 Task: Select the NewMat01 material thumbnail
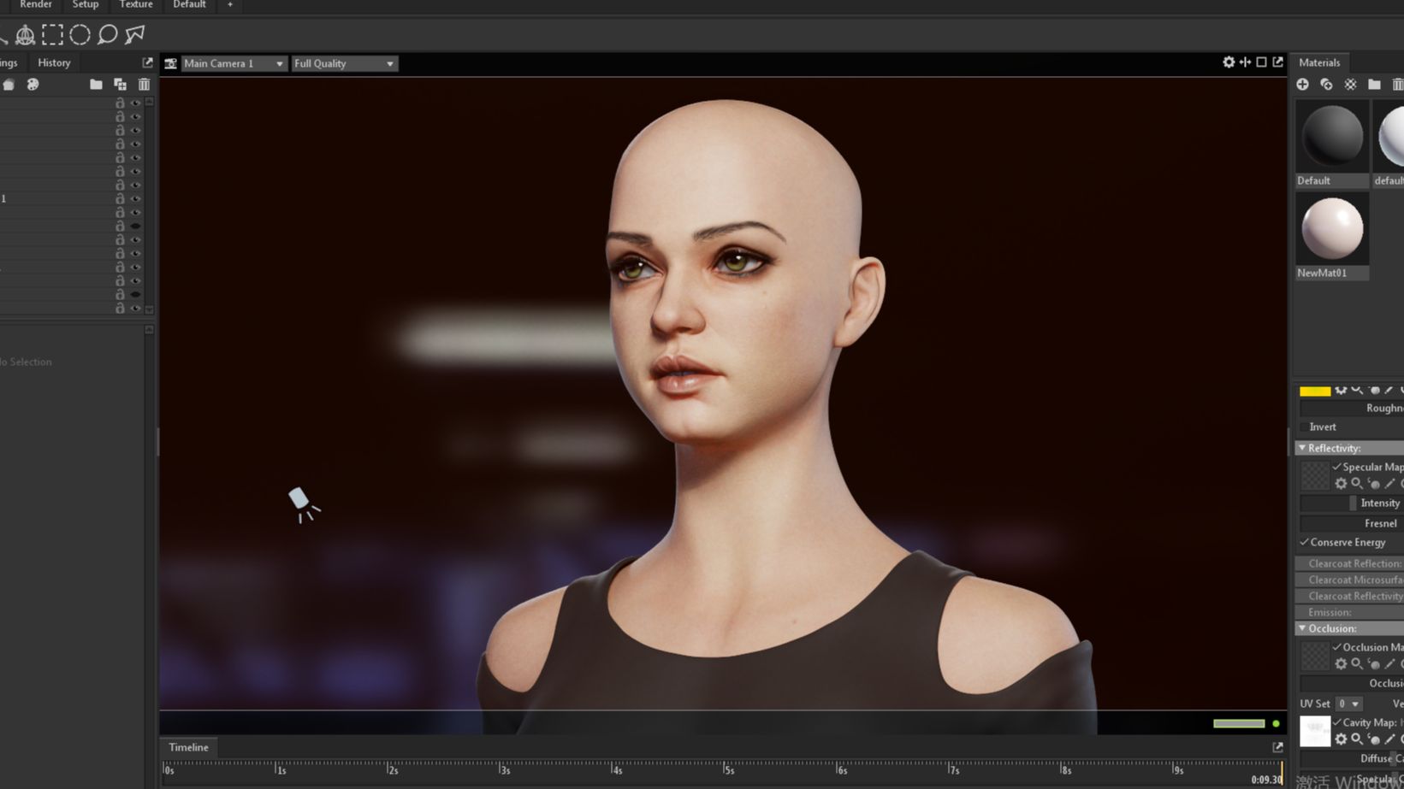click(x=1331, y=229)
